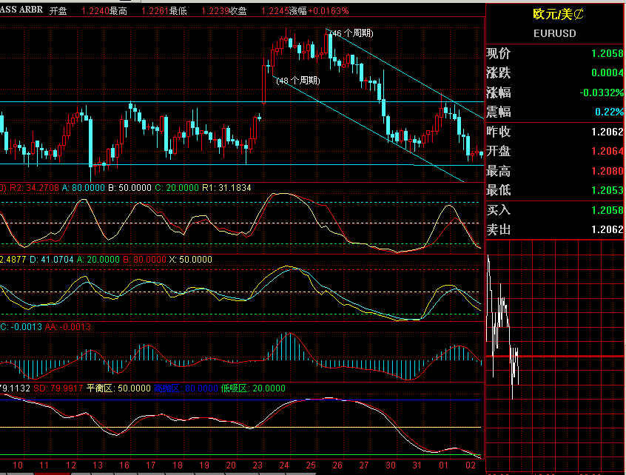Select date 01 on the time axis
626x475 pixels.
pyautogui.click(x=443, y=465)
